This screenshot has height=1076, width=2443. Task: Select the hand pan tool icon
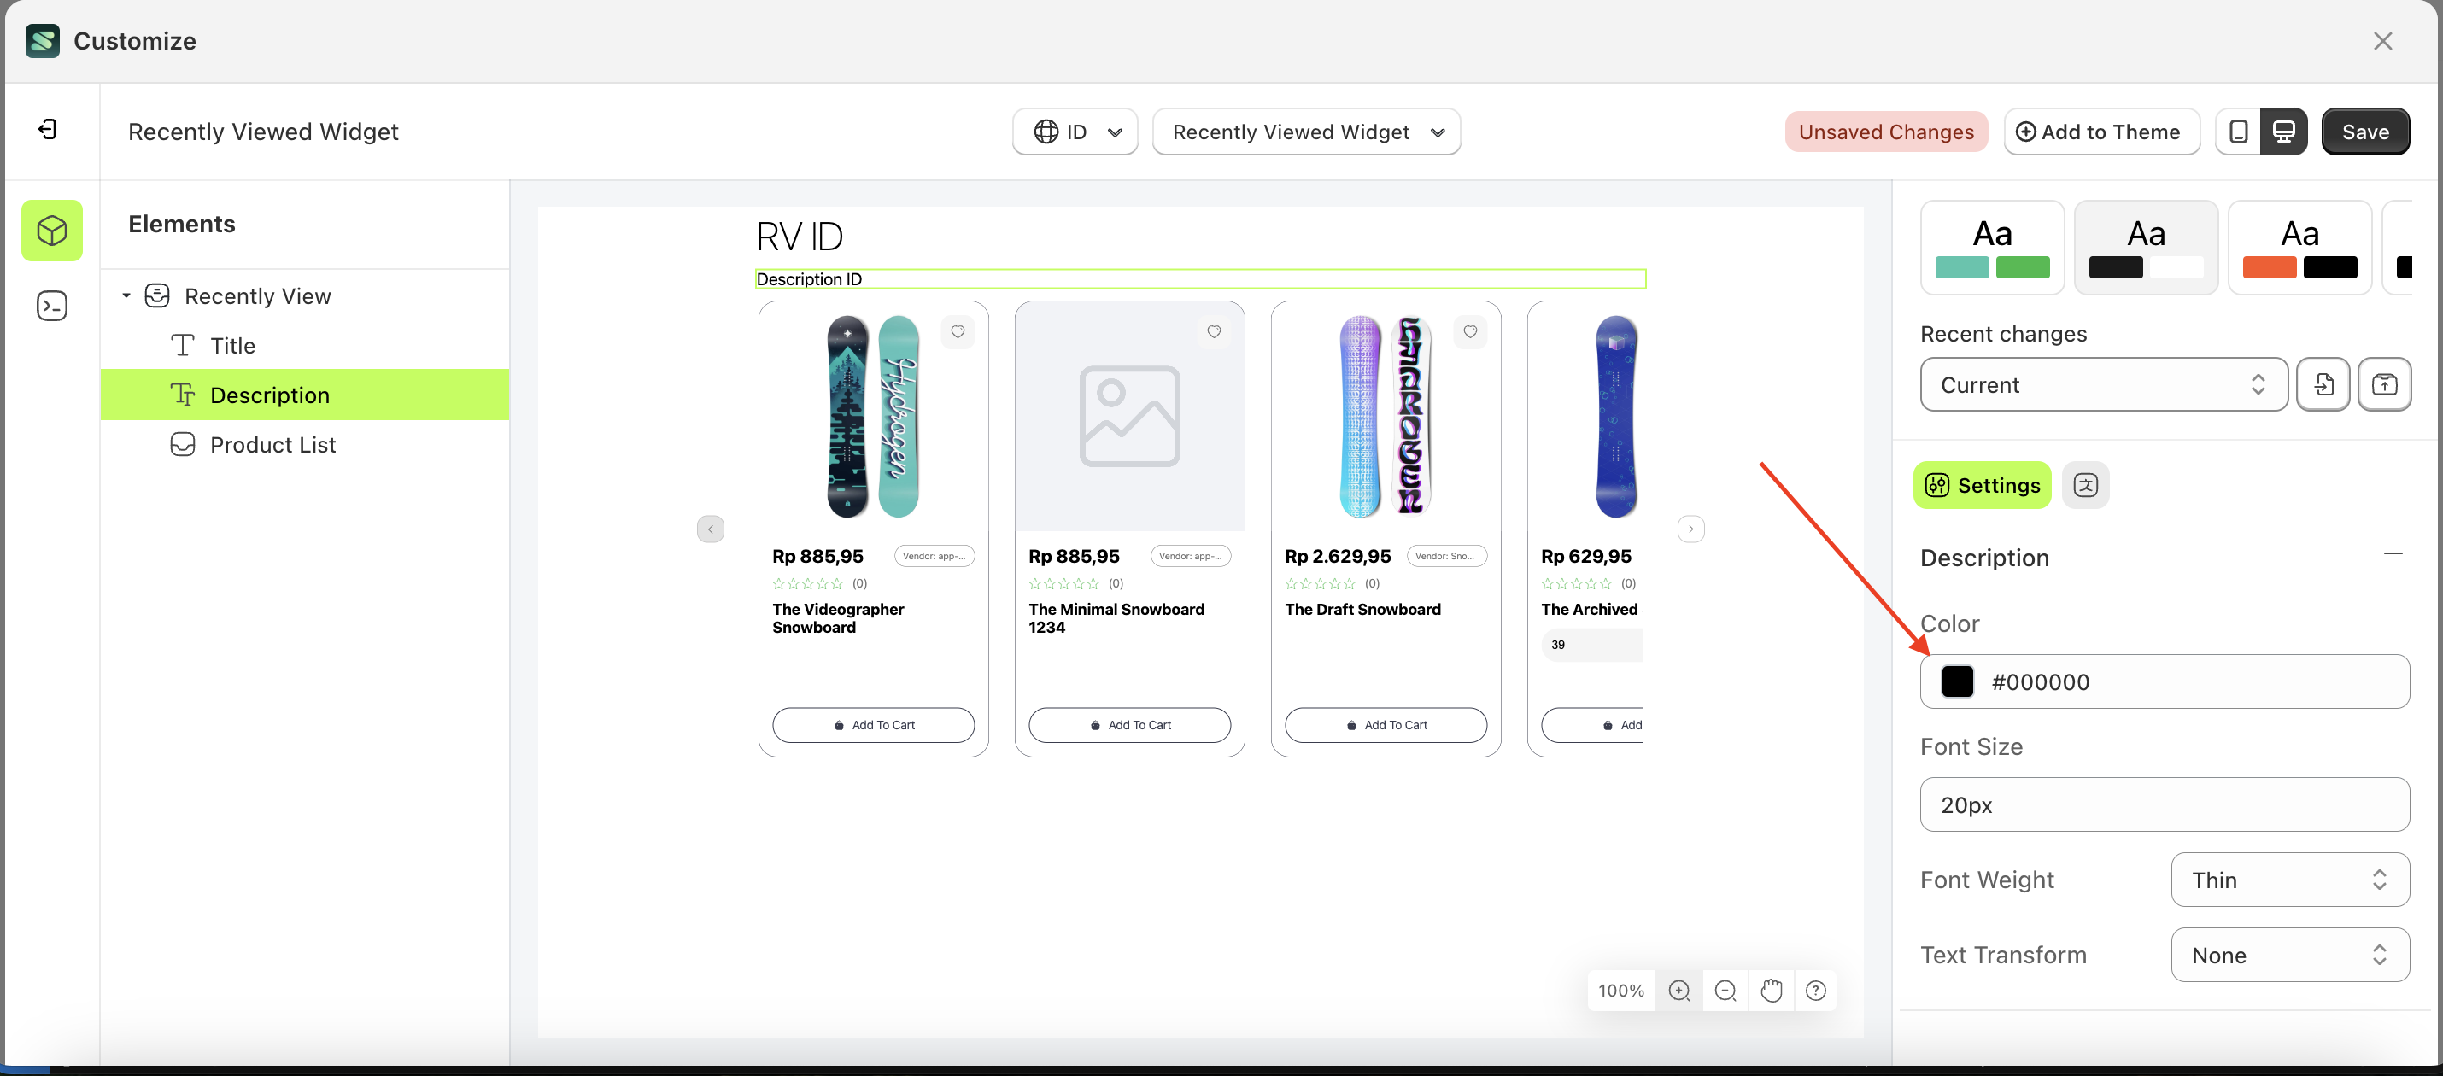(x=1772, y=990)
